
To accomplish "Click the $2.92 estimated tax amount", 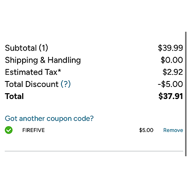I will click(x=173, y=72).
